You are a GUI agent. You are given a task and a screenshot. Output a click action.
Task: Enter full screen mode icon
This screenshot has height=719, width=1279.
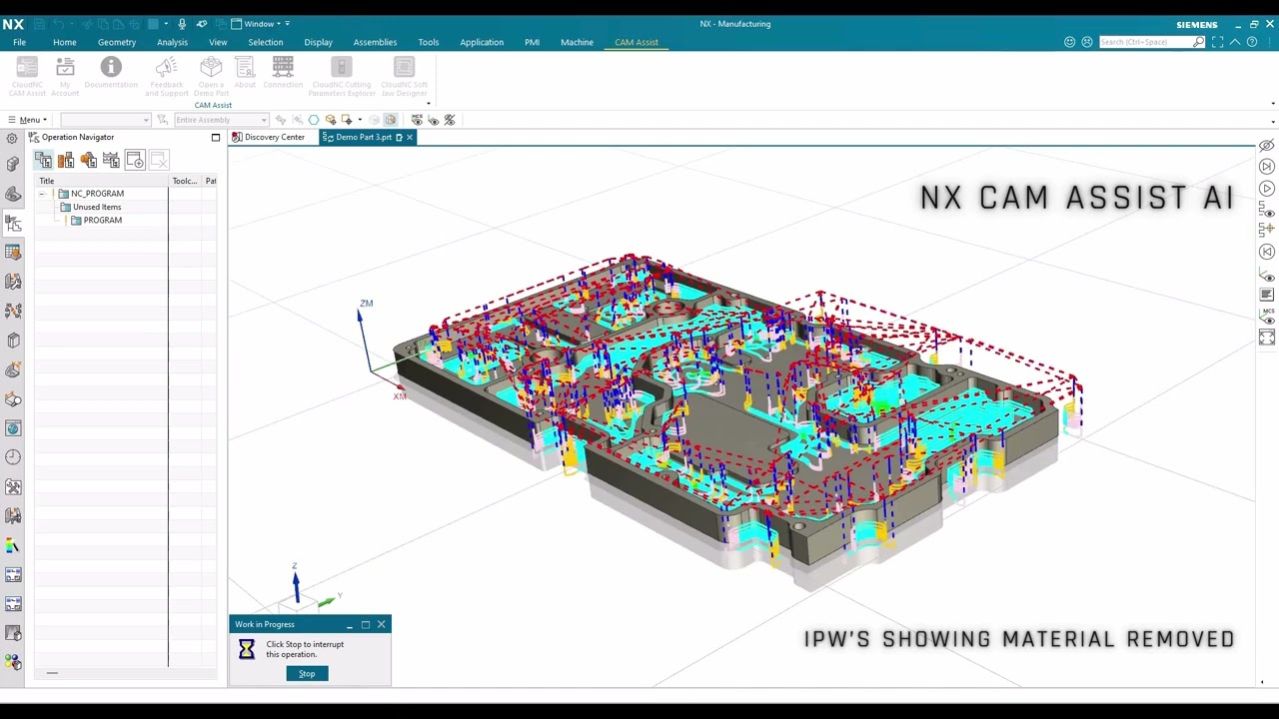(1217, 42)
